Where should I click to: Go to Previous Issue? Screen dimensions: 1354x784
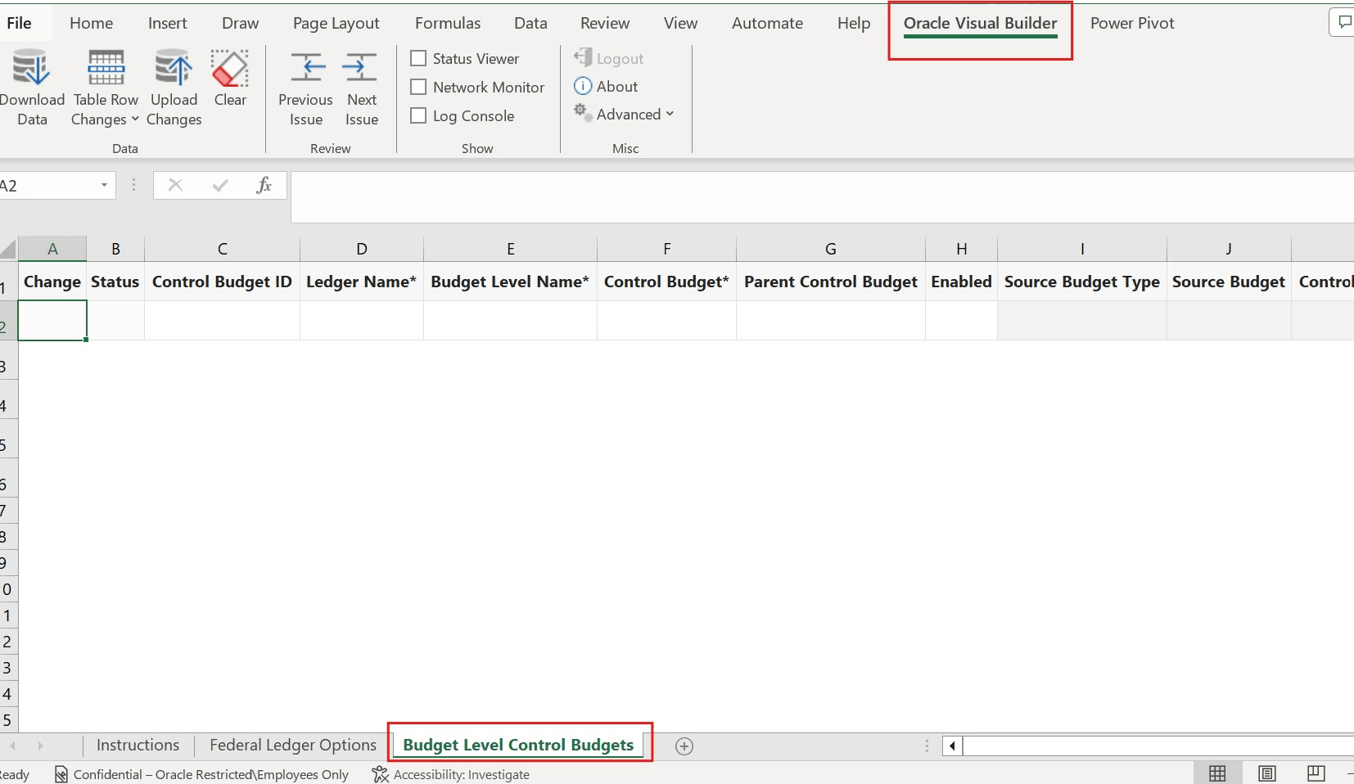(x=305, y=89)
